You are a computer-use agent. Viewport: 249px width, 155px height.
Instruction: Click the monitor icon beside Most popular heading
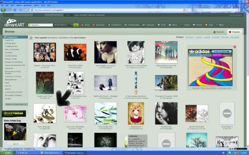point(31,38)
